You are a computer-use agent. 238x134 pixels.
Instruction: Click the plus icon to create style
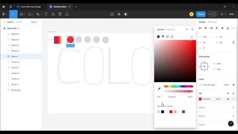pyautogui.click(x=187, y=29)
